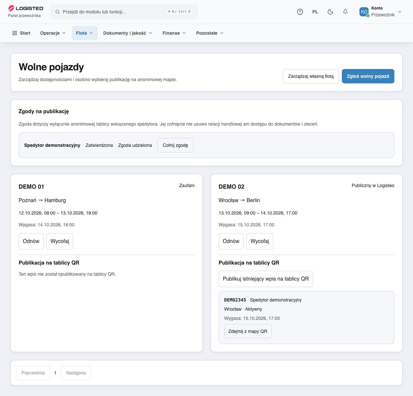
Task: Open the Pozostałe dropdown
Action: (210, 33)
